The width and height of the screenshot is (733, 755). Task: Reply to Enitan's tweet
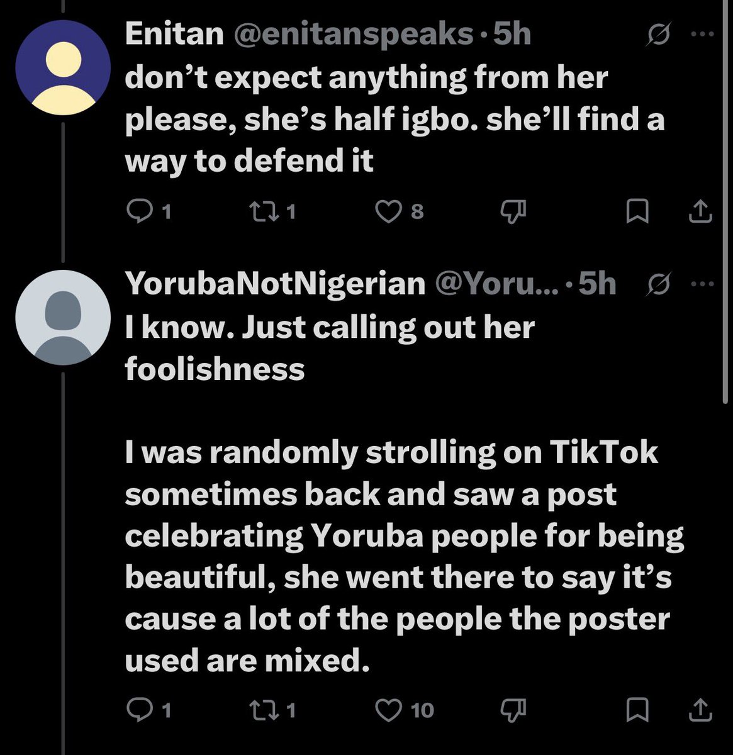pyautogui.click(x=138, y=213)
